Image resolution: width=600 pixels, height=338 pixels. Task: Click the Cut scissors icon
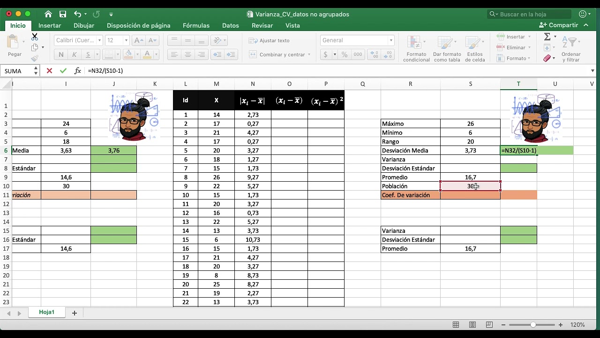35,37
